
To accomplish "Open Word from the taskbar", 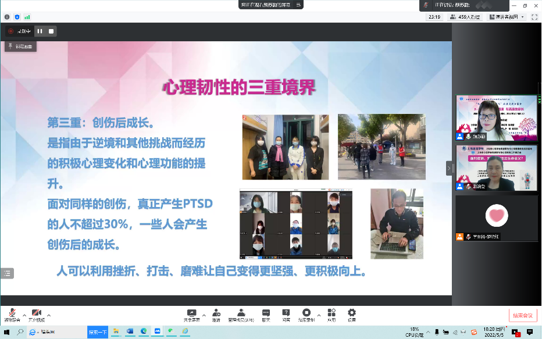I will point(130,332).
